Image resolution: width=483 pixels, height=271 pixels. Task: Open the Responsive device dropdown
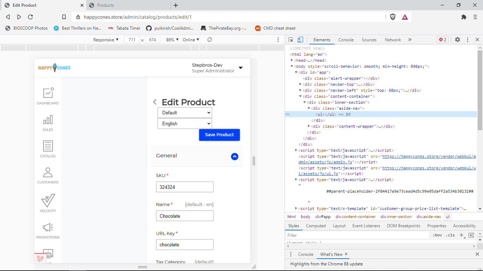[x=106, y=40]
